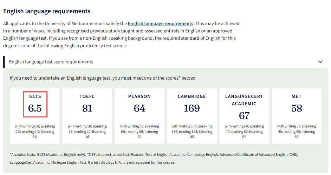Select the CAMBRIDGE 169 score card
Viewport: 331px width, 175px height.
coord(192,116)
